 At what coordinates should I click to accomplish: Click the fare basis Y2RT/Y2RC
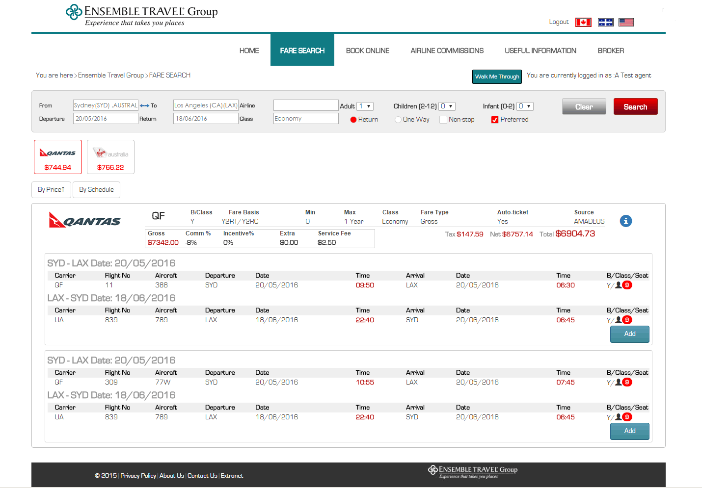tap(240, 222)
